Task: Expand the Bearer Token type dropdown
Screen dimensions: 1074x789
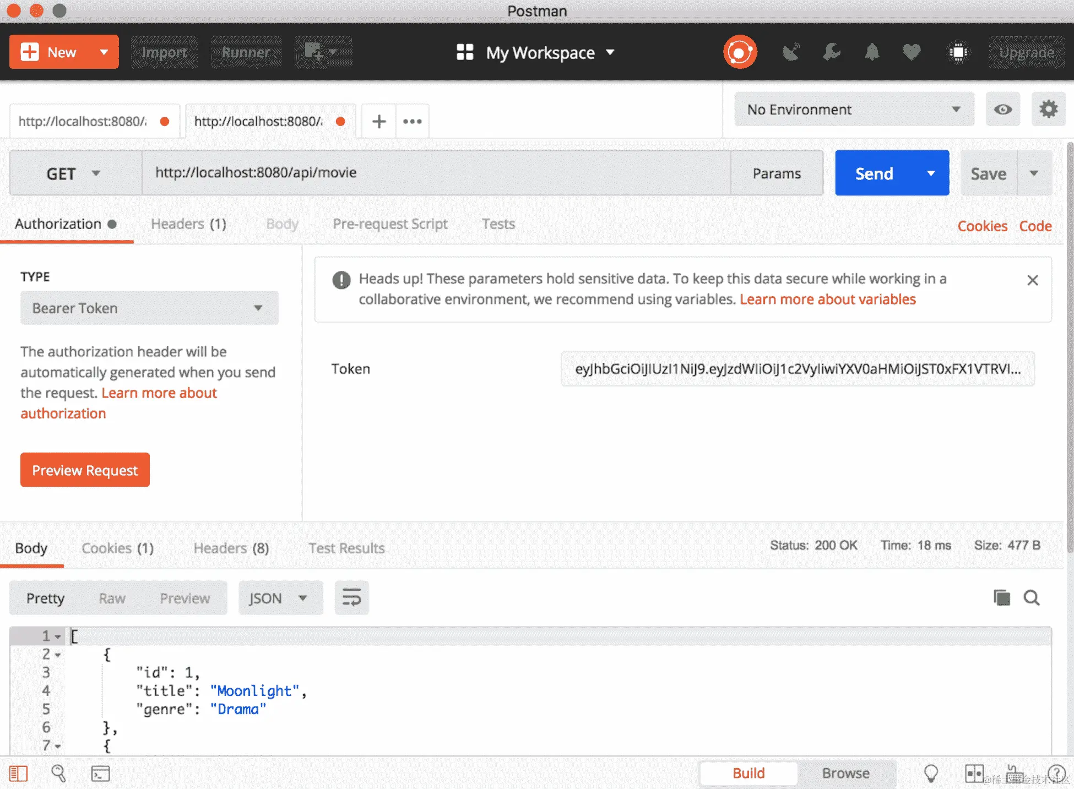Action: [149, 308]
